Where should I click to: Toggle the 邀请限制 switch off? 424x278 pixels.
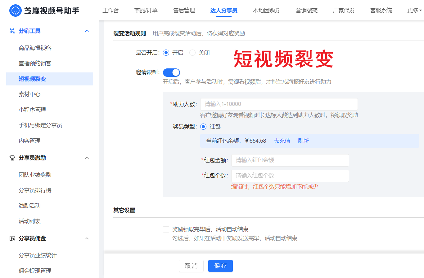[171, 72]
